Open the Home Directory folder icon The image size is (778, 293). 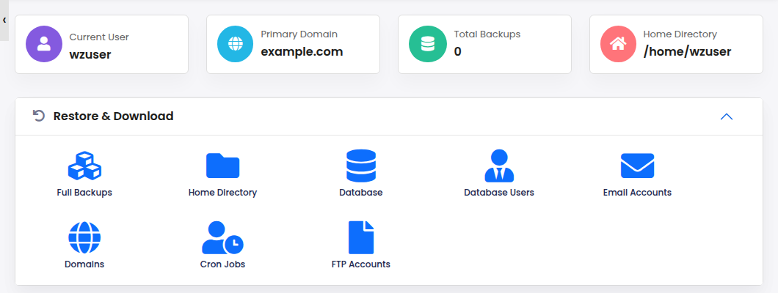click(x=223, y=166)
